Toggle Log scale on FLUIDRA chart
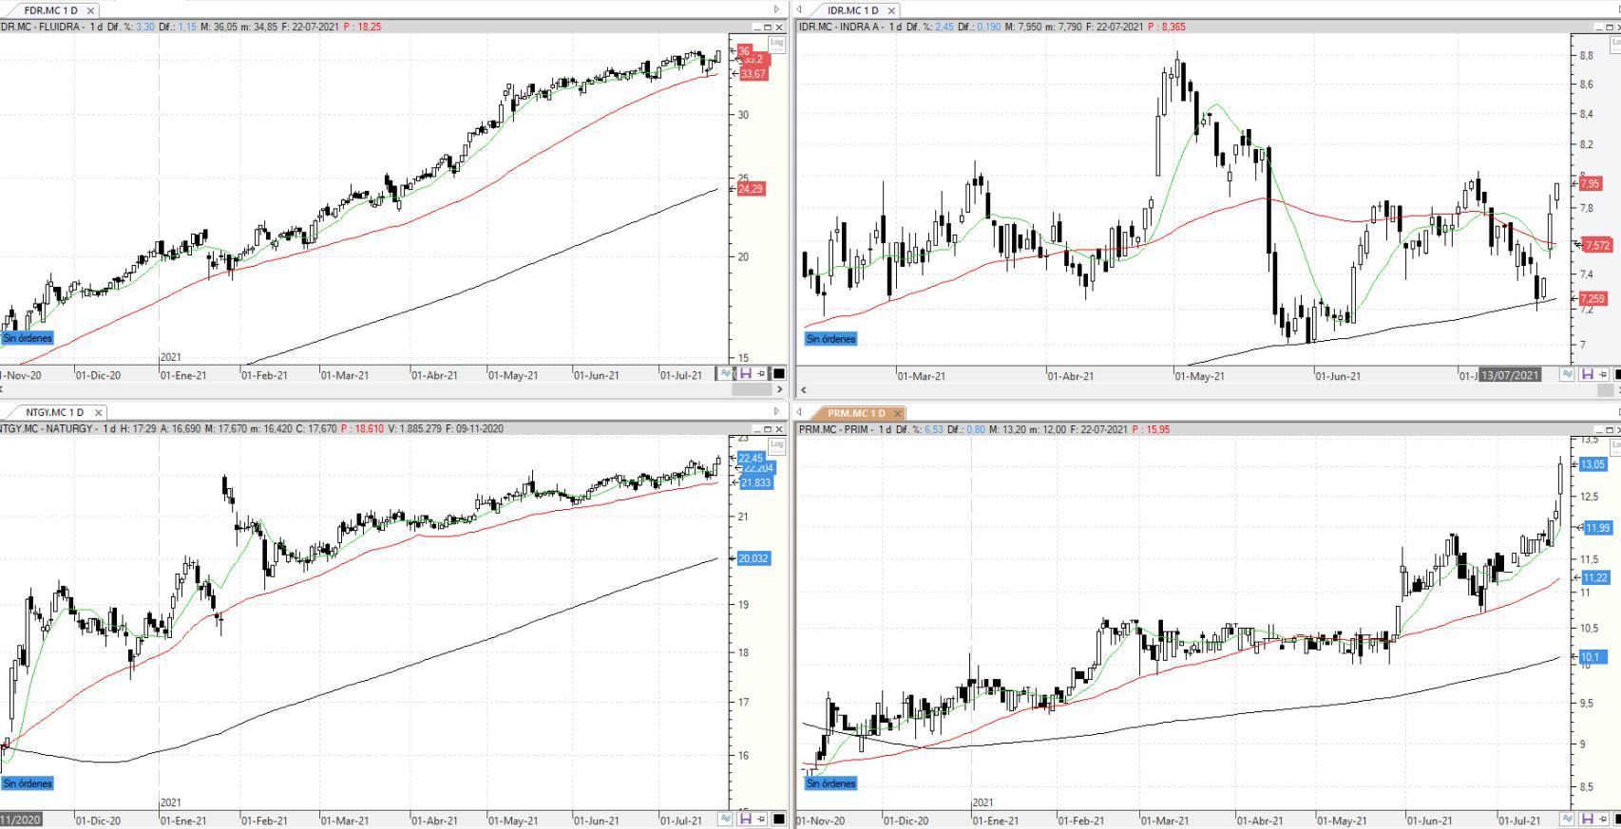 (x=776, y=43)
